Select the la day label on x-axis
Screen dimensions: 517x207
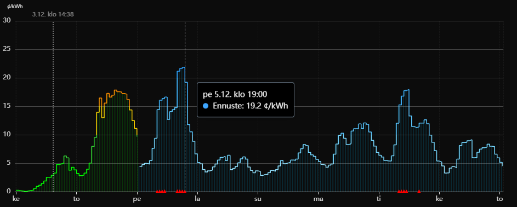[197, 198]
